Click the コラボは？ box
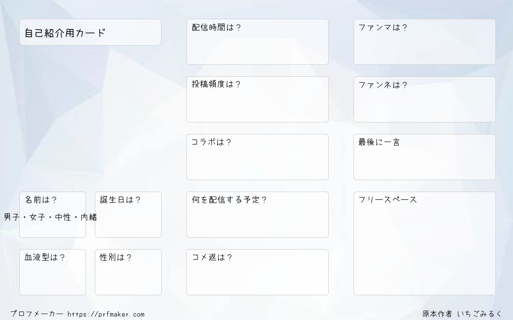 pyautogui.click(x=257, y=157)
